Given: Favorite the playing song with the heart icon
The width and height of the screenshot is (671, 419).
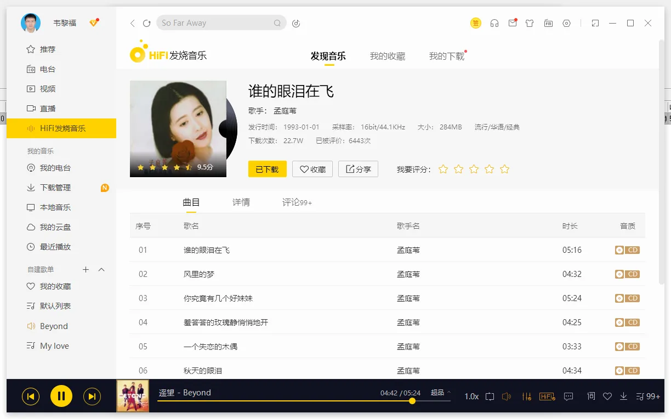Looking at the screenshot, I should pos(607,396).
